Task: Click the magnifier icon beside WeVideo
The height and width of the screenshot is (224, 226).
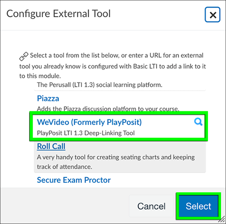Action: (x=198, y=122)
